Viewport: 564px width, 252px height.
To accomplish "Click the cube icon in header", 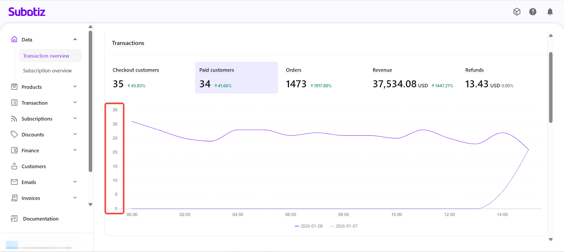I will pyautogui.click(x=517, y=12).
